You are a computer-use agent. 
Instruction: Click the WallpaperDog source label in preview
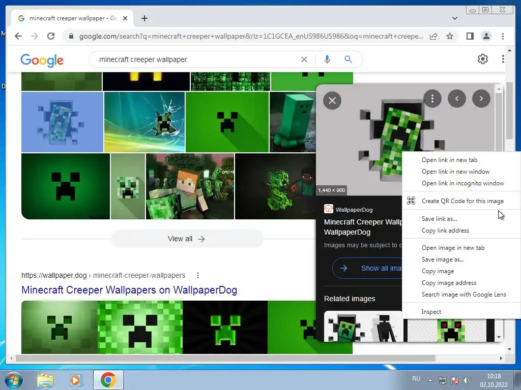tap(354, 210)
